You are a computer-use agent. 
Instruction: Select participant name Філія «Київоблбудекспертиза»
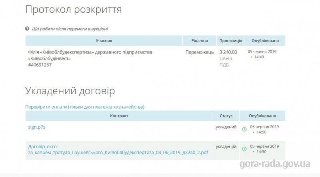coord(90,55)
